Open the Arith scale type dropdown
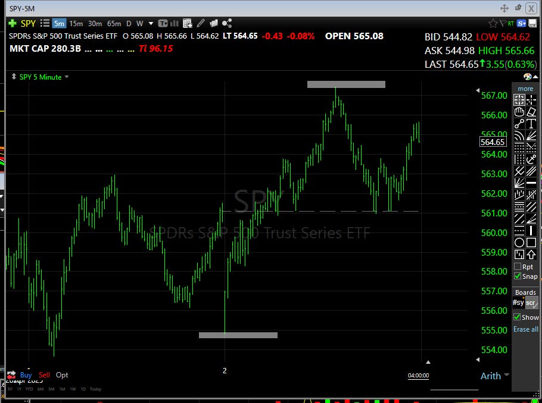The height and width of the screenshot is (403, 542). coord(507,374)
